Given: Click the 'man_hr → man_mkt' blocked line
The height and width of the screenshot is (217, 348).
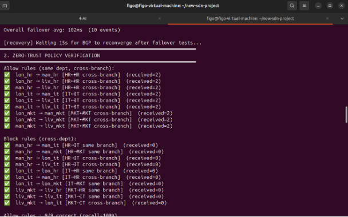Looking at the screenshot, I should [84, 152].
